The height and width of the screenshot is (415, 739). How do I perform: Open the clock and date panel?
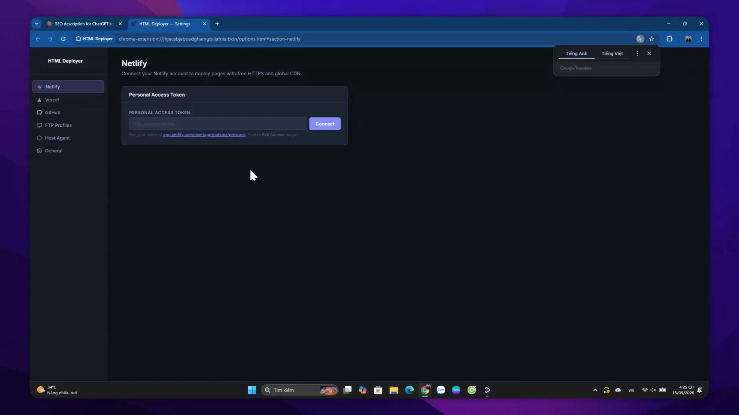(x=683, y=390)
